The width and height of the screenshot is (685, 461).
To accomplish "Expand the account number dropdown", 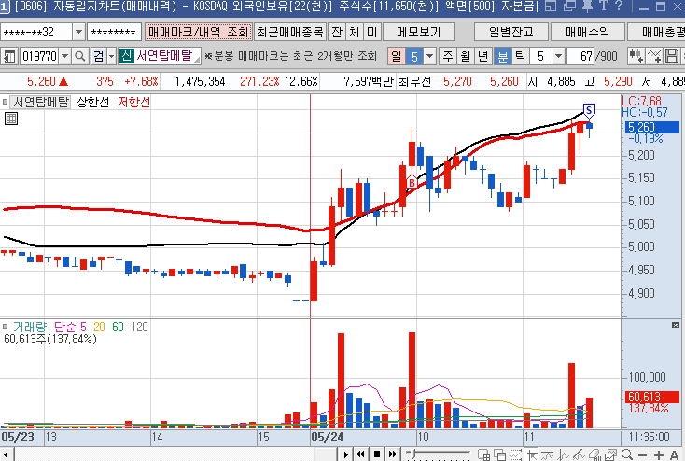I will 78,32.
